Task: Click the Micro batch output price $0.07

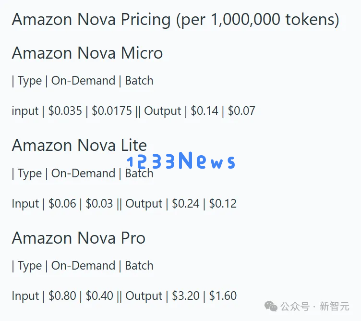Action: tap(241, 111)
